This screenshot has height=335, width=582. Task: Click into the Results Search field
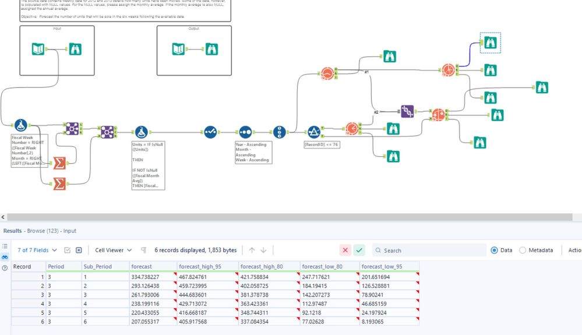[429, 251]
